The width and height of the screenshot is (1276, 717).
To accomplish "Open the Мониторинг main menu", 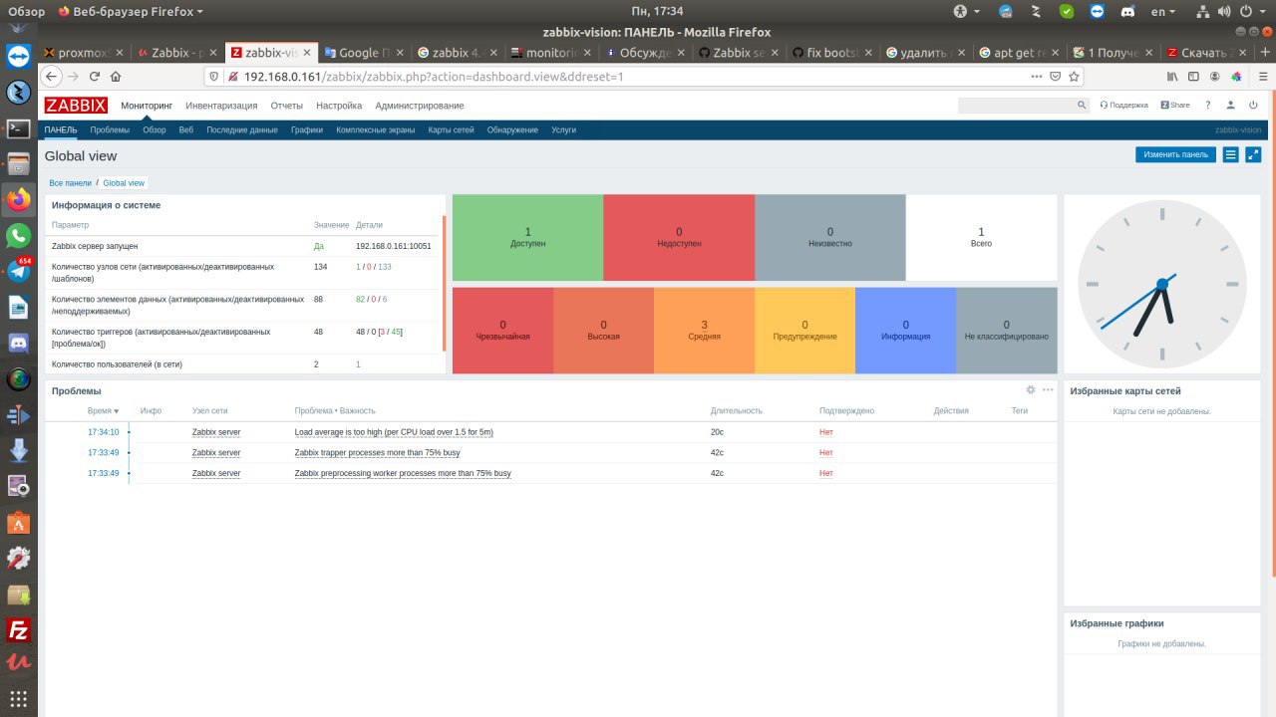I will click(x=147, y=106).
